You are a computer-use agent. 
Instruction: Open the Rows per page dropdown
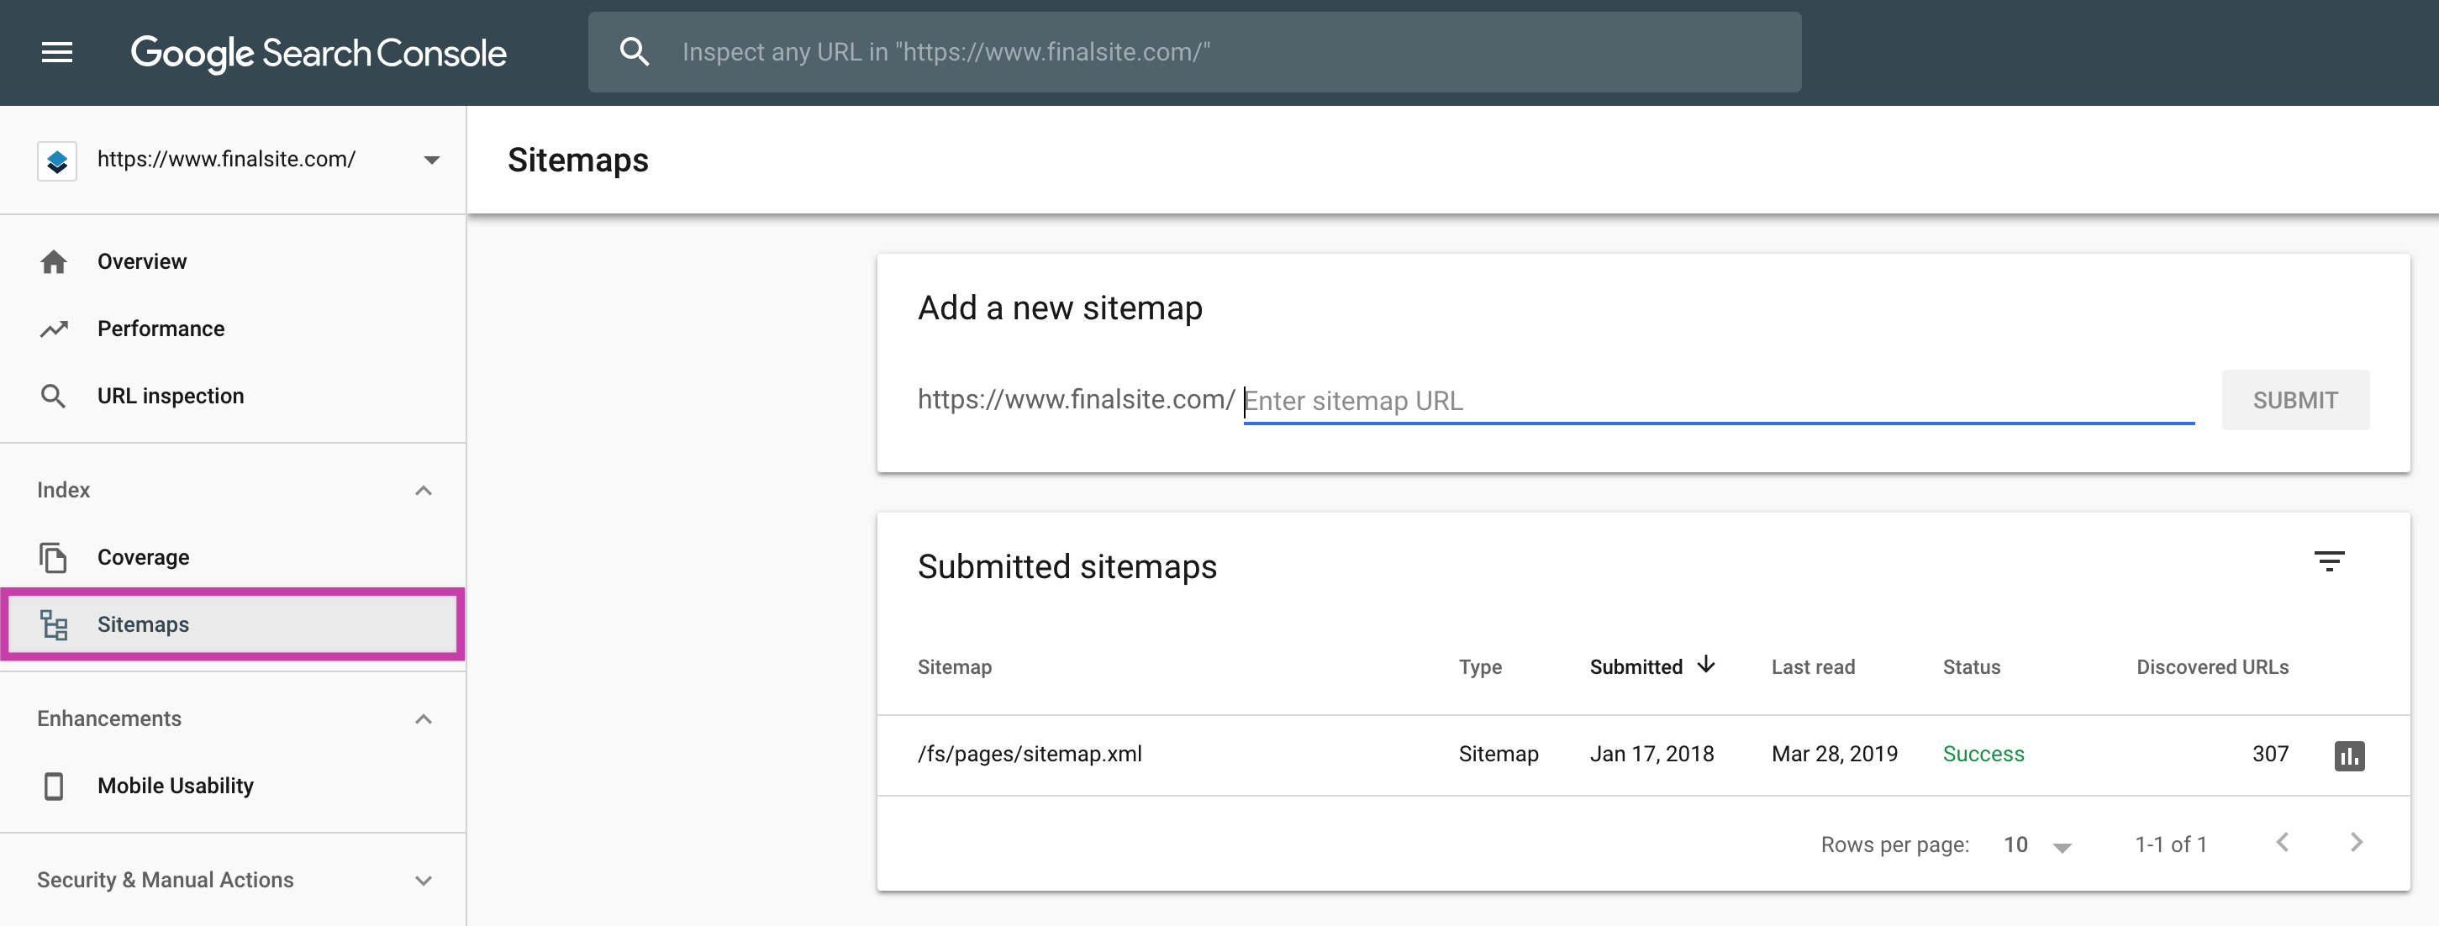[2037, 844]
